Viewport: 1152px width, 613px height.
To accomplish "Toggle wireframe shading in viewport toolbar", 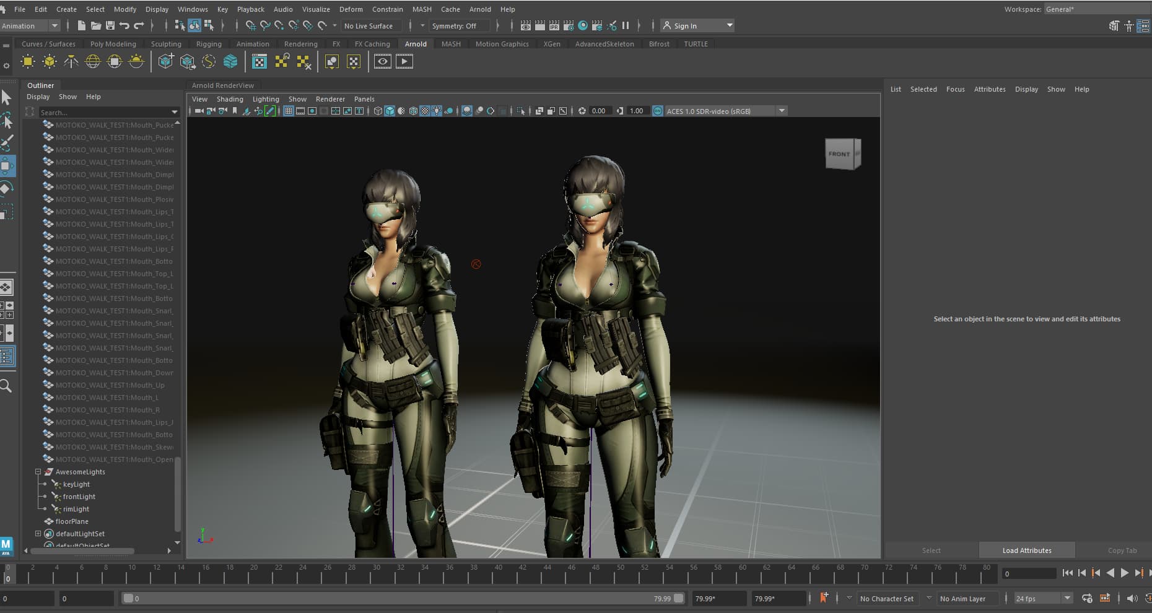I will coord(378,111).
